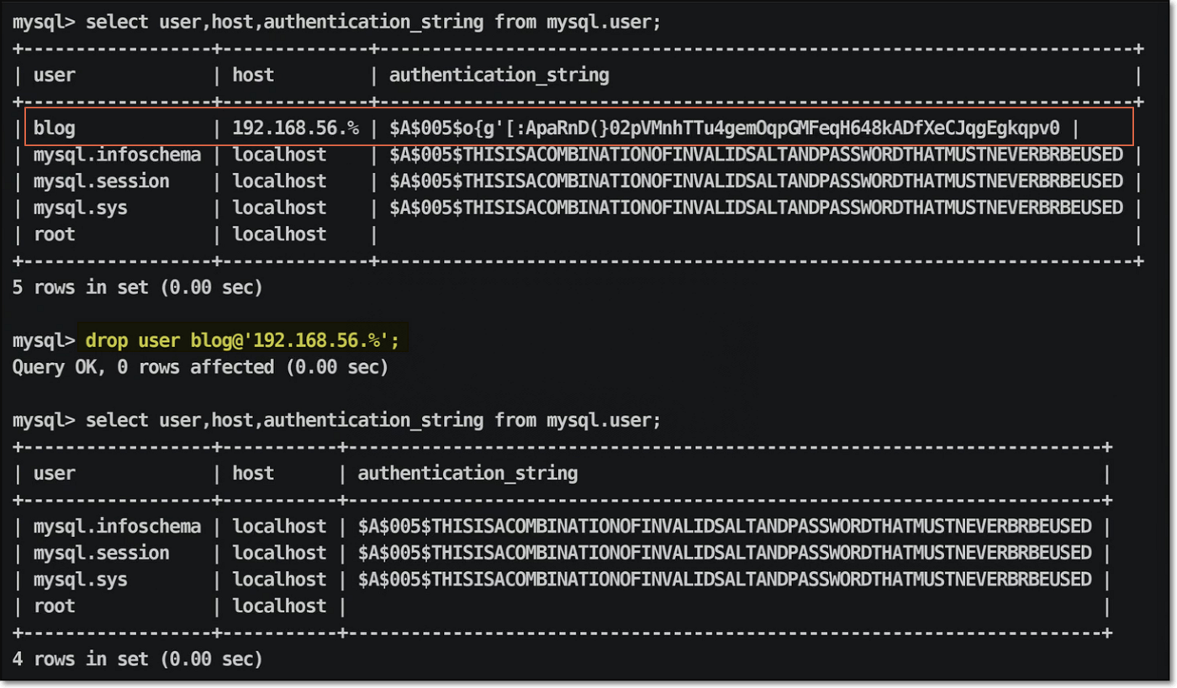Select mysql.infoschema in the second result table

[x=117, y=527]
